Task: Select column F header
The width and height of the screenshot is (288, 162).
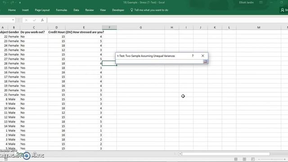Action: point(109,27)
